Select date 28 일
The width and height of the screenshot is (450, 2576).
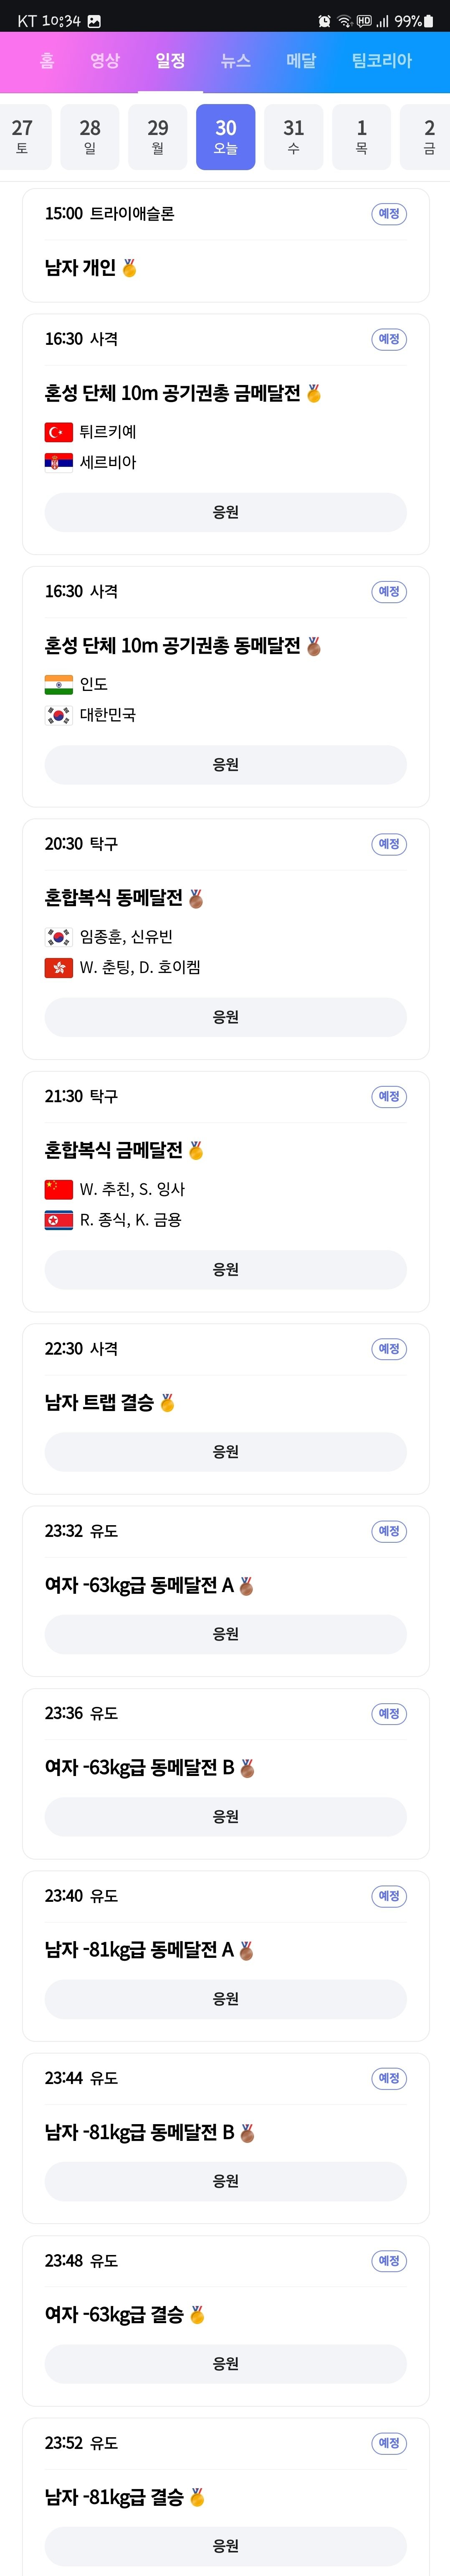pyautogui.click(x=90, y=137)
